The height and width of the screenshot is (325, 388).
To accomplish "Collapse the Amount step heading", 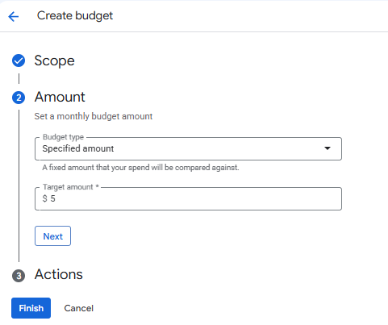I will pyautogui.click(x=60, y=97).
